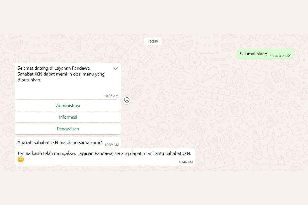Click the 10:26 AM timestamp on 'Selamat siang'

[277, 56]
